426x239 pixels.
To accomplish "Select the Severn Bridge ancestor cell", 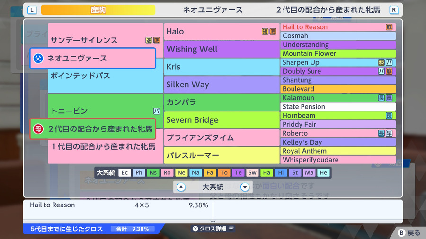I will point(222,120).
